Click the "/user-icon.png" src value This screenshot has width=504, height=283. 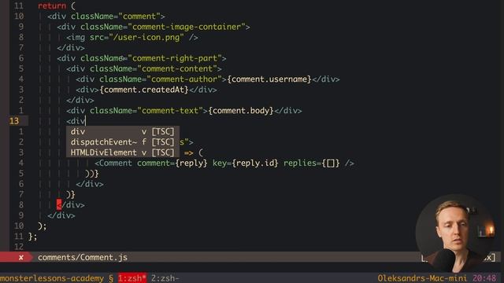tap(146, 37)
